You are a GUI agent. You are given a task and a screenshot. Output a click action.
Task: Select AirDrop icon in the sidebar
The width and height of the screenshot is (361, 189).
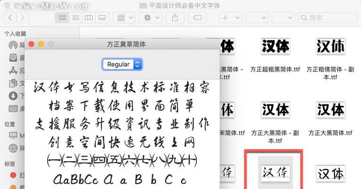click(x=13, y=45)
